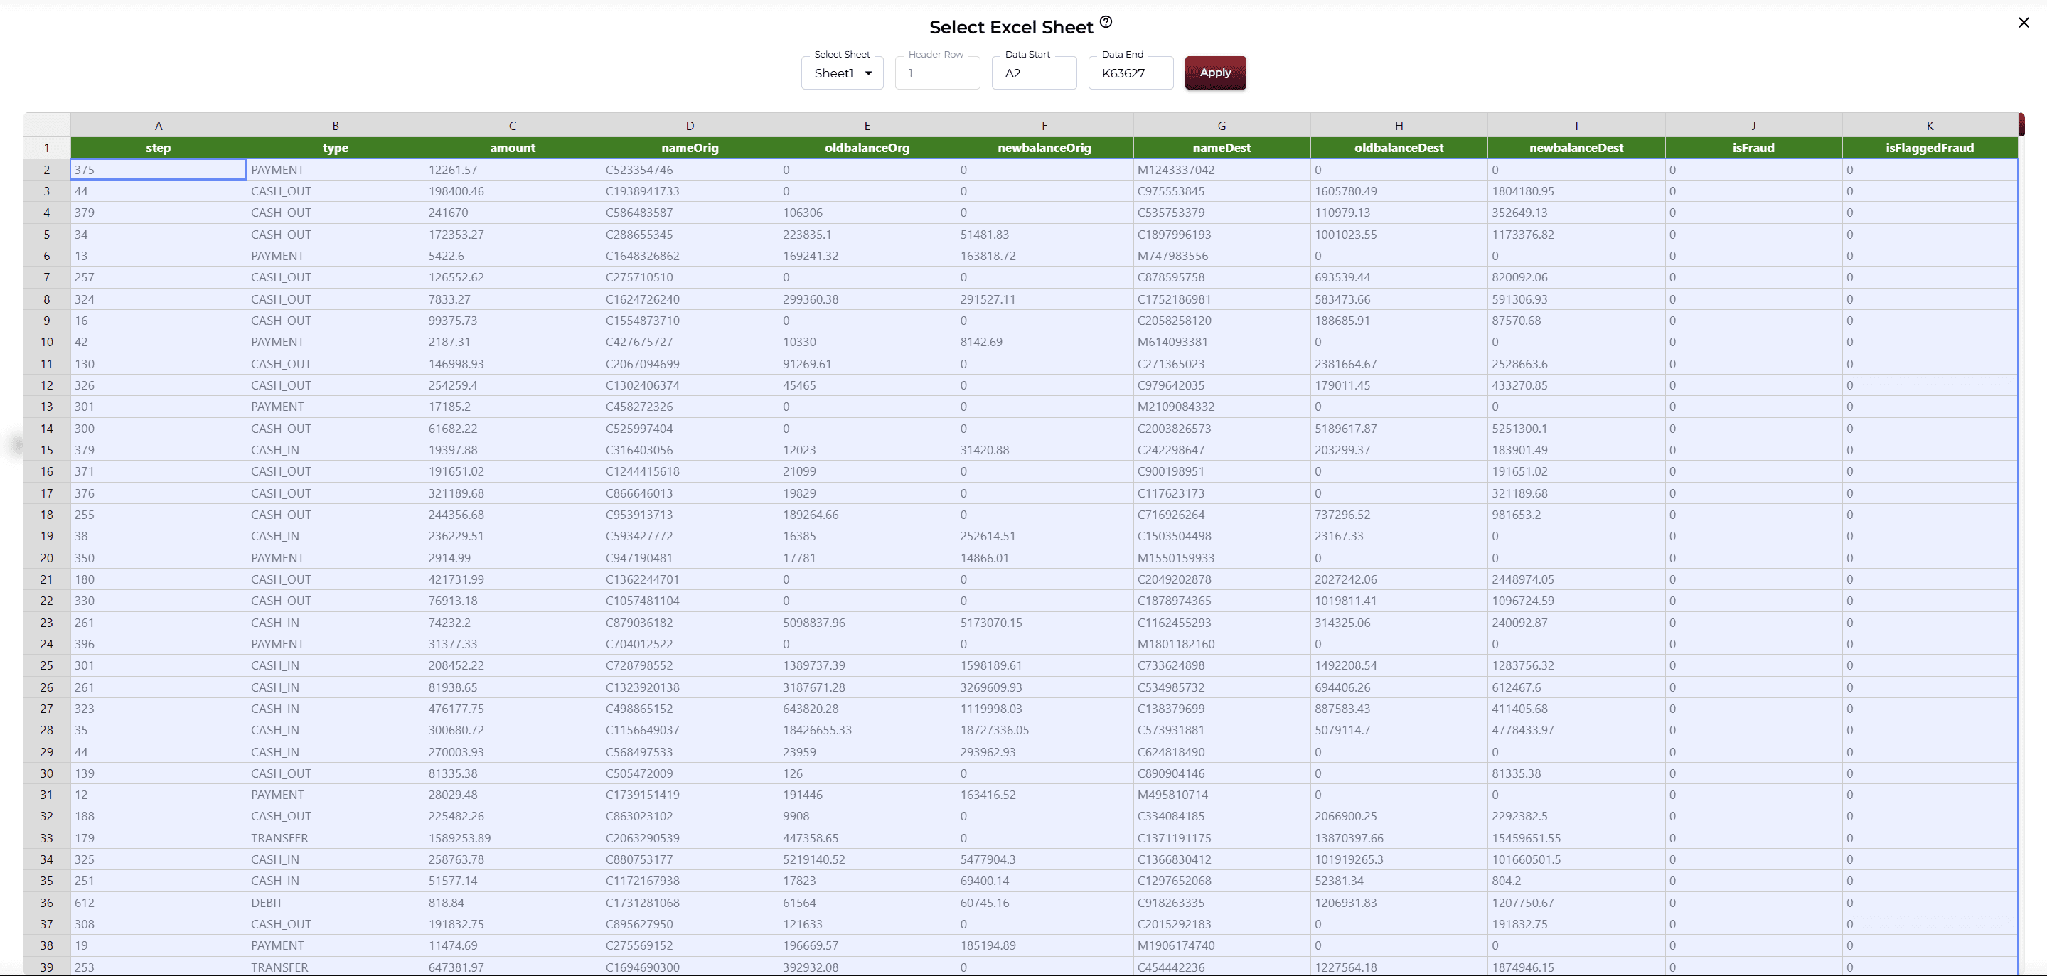Click the 'newbalanceDest' header cell
Screen dimensions: 2047x976
click(1576, 148)
